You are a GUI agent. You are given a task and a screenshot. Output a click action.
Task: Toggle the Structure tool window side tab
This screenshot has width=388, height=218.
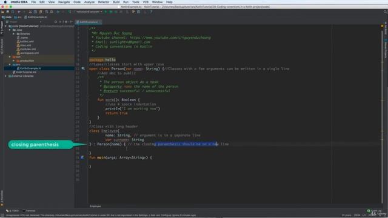click(x=2, y=46)
